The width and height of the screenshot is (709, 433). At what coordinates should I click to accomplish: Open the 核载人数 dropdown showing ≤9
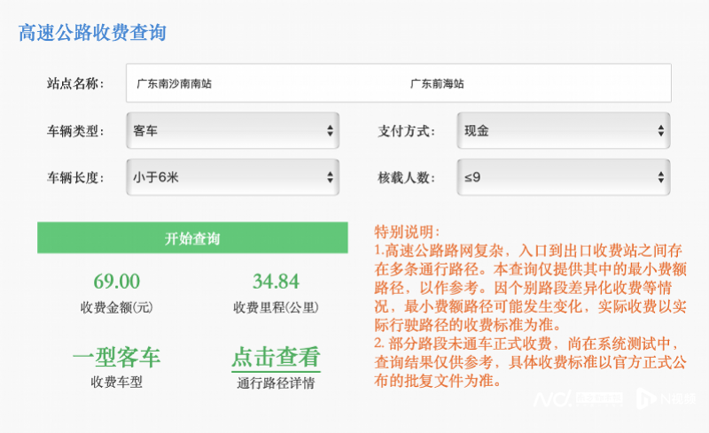(x=563, y=177)
